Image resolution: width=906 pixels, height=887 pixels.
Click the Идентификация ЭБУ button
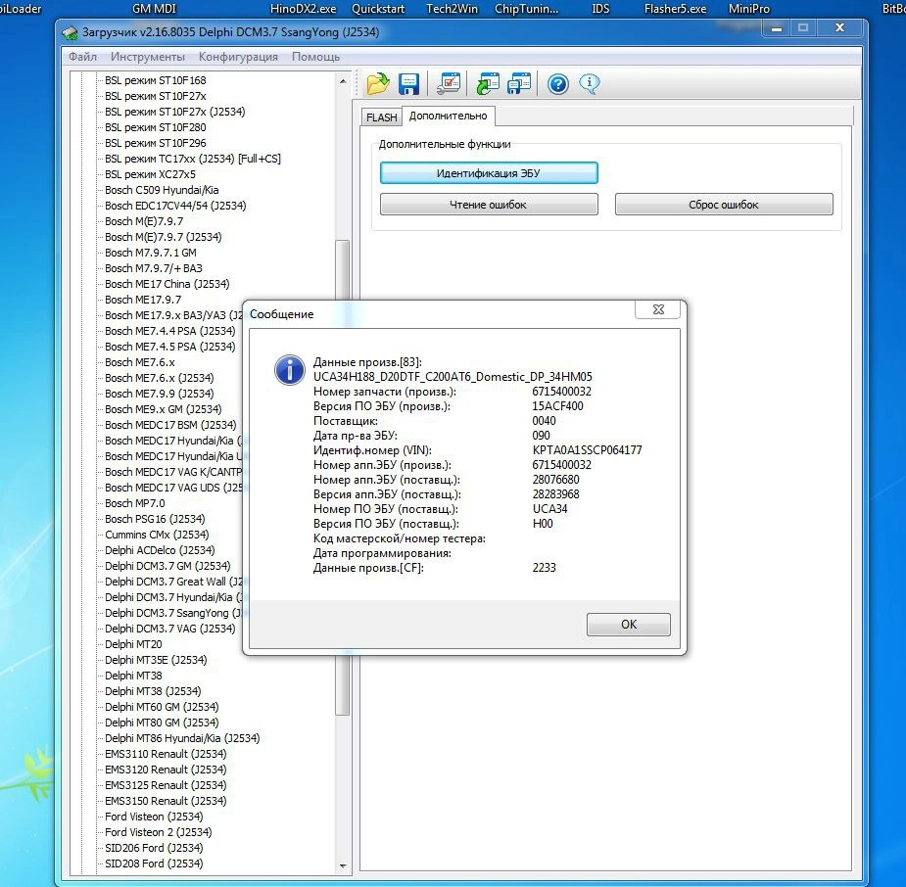489,173
